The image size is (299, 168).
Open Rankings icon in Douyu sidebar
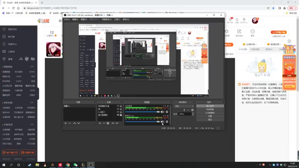click(x=4, y=37)
